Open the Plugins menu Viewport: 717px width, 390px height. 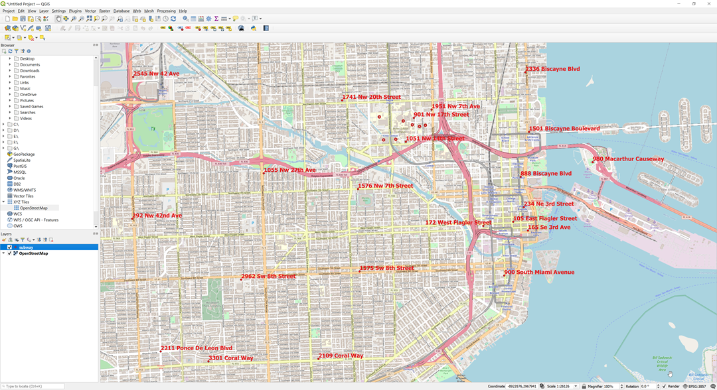[75, 11]
